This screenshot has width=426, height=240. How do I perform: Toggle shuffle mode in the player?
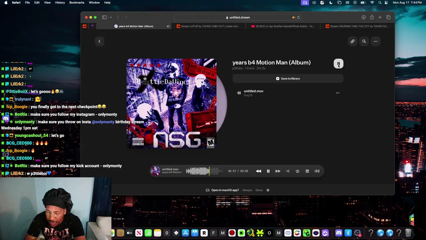[x=288, y=171]
